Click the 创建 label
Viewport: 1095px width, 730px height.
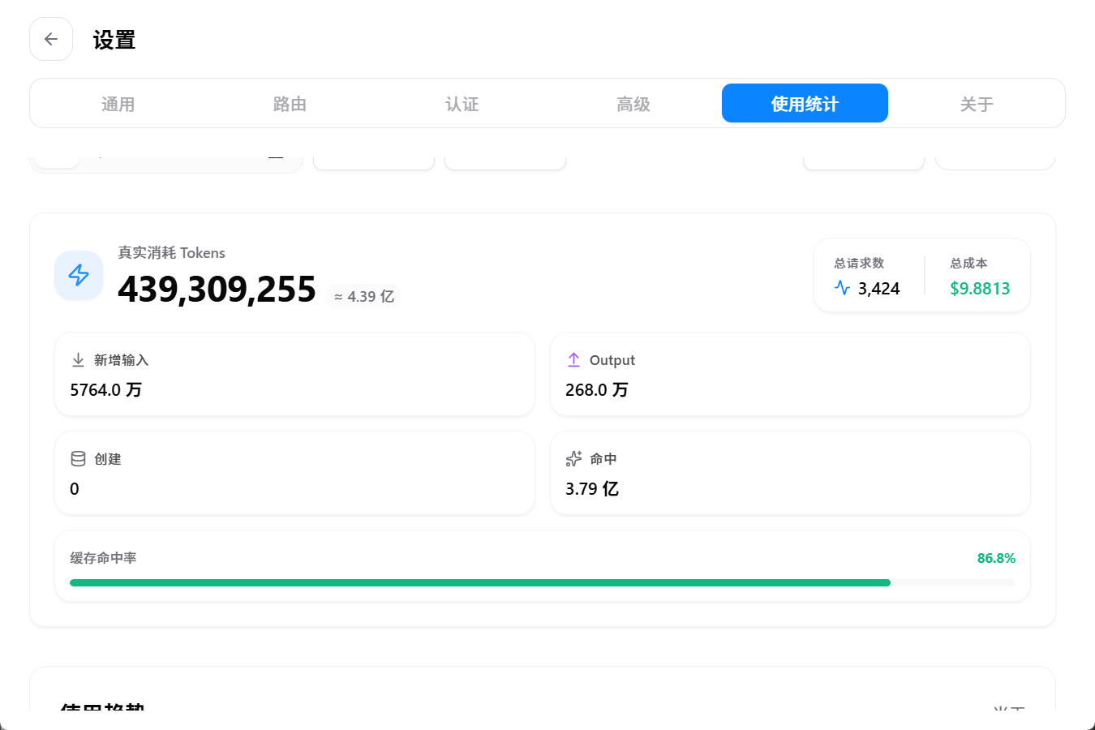pos(108,459)
